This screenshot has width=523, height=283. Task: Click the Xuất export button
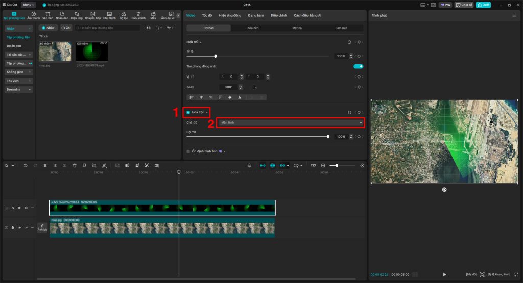point(483,5)
